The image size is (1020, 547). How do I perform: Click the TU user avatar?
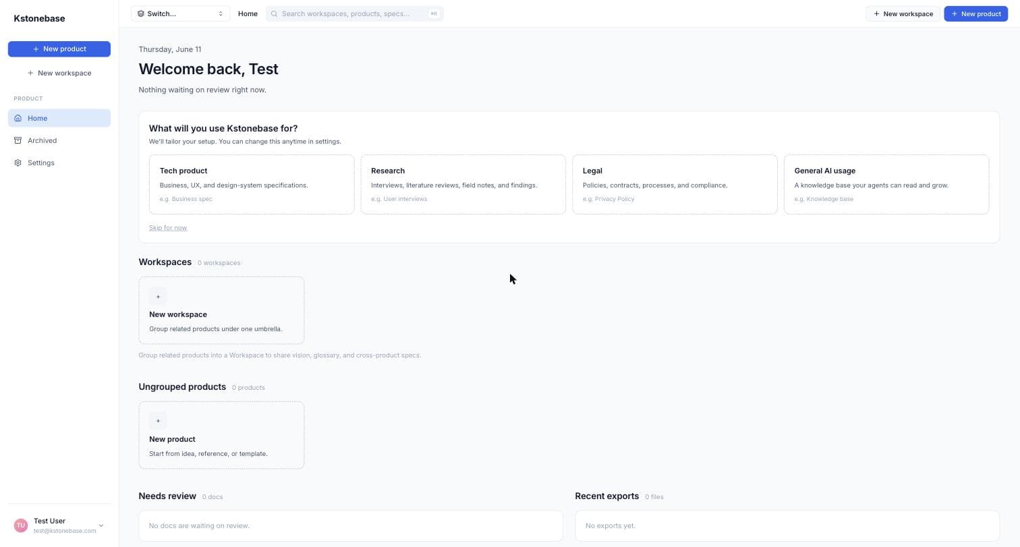click(x=21, y=525)
